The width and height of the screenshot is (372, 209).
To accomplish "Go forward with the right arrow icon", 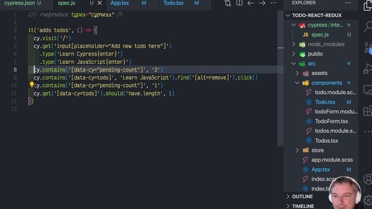I will (x=262, y=3).
